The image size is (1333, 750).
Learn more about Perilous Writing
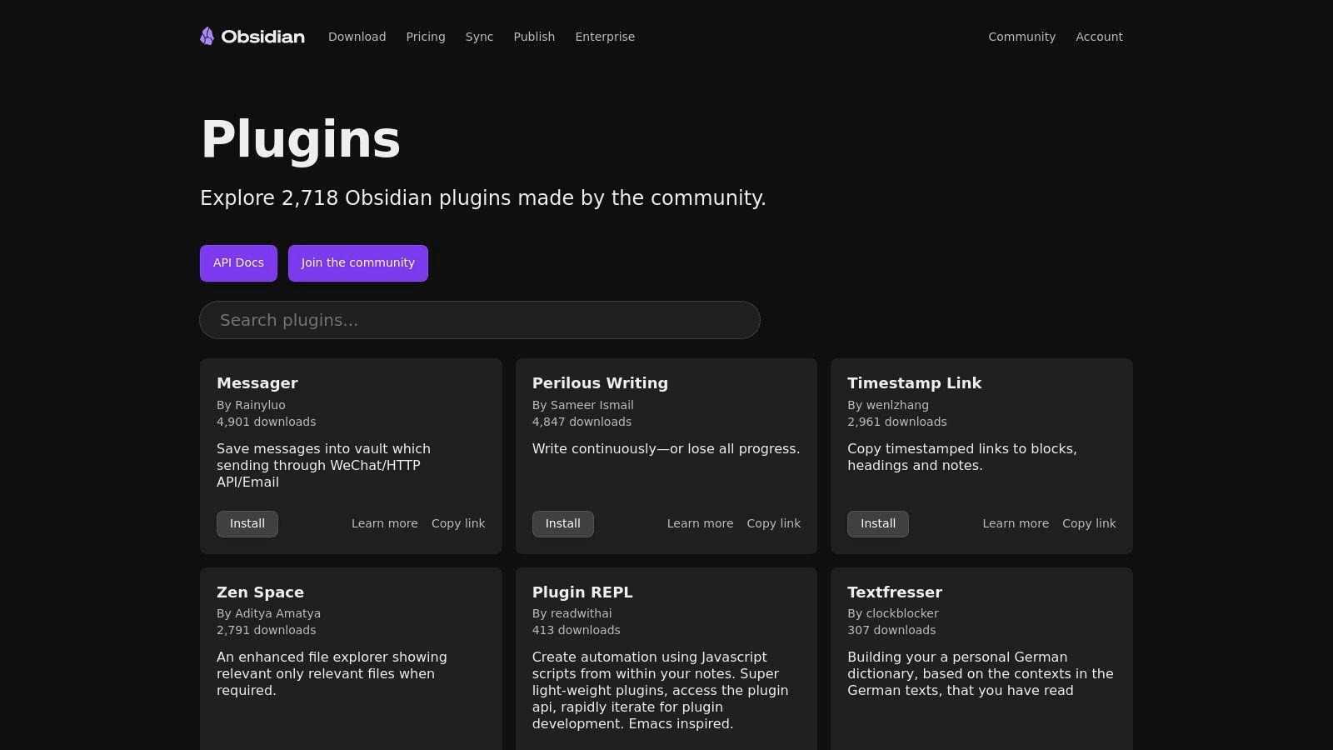pos(700,523)
